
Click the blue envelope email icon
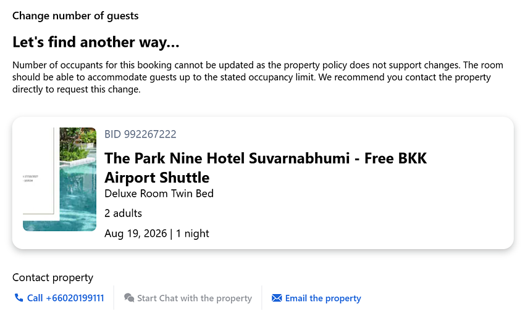pos(277,298)
